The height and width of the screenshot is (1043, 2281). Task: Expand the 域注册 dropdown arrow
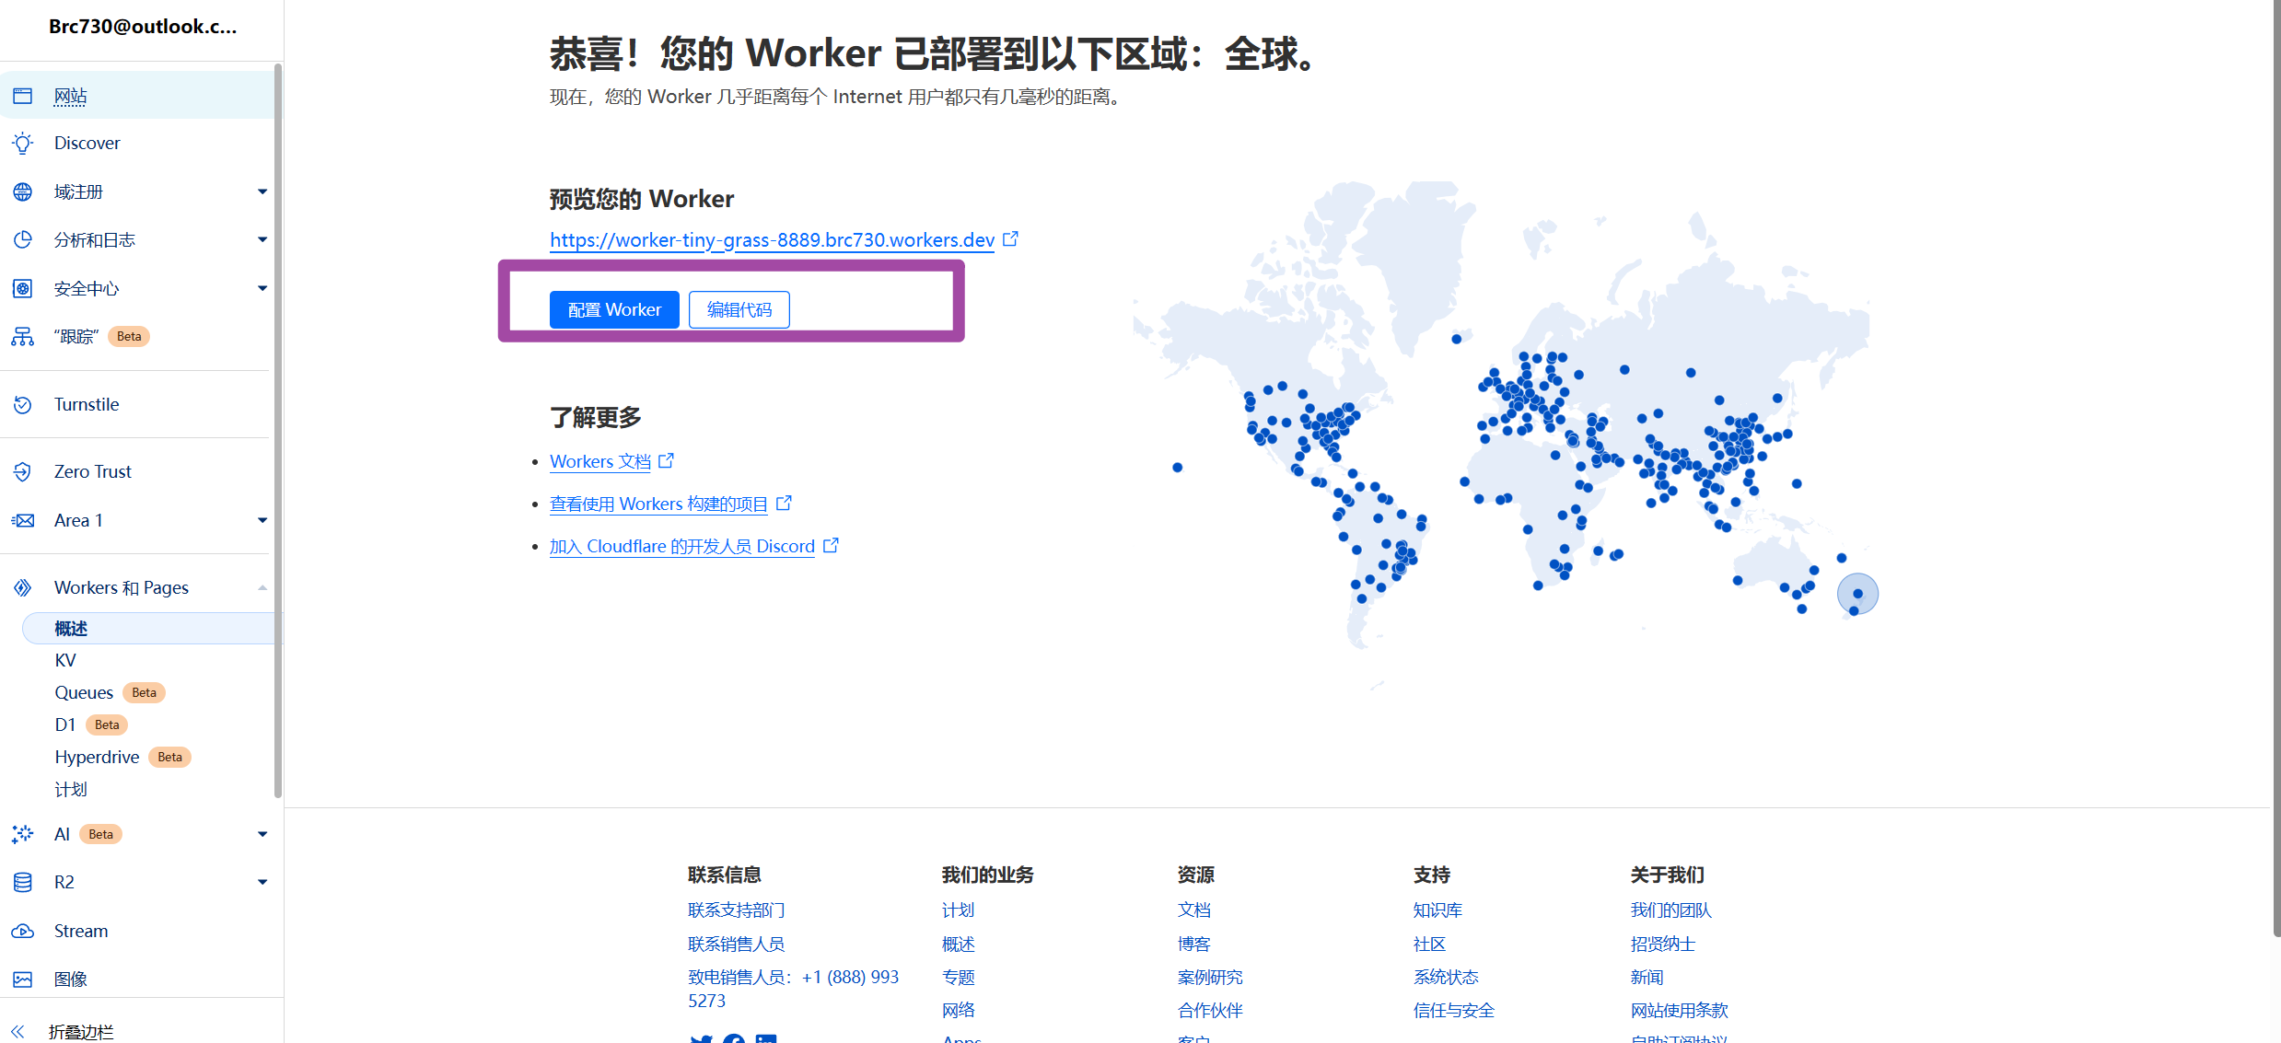(262, 191)
